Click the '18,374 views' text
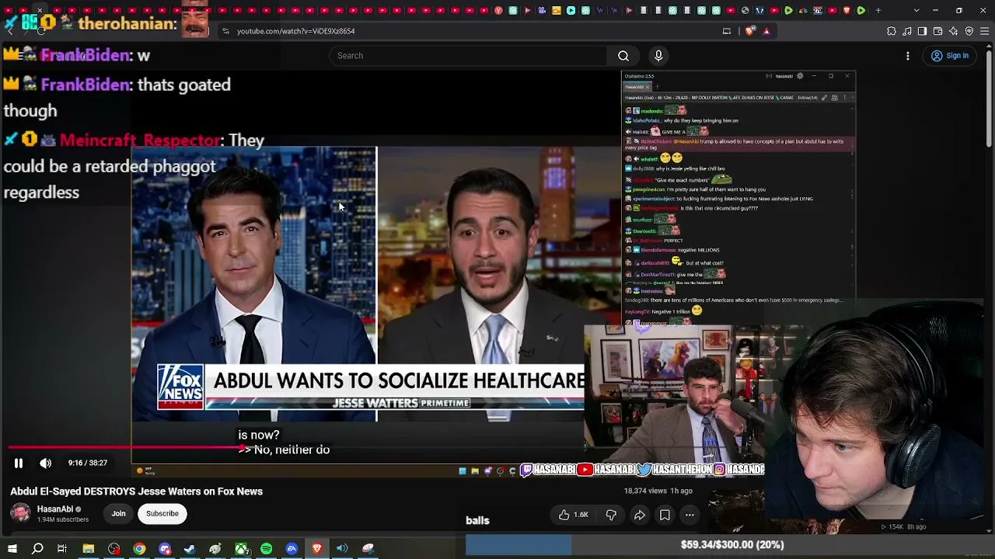The height and width of the screenshot is (559, 995). pyautogui.click(x=646, y=491)
